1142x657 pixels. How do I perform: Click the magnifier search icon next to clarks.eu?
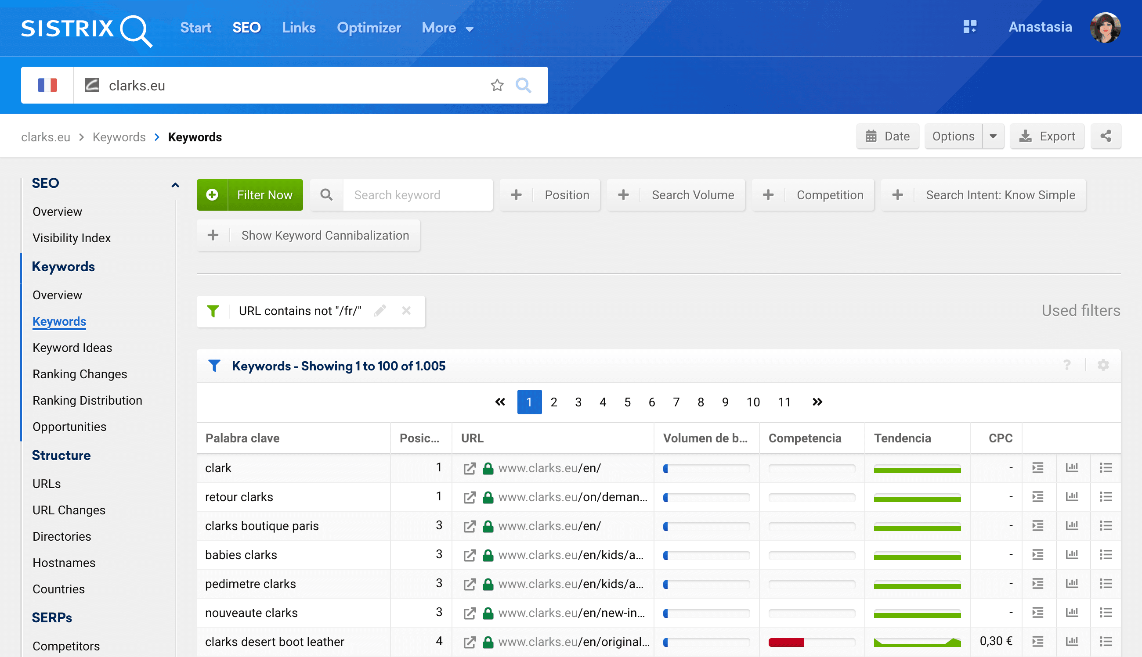(523, 85)
